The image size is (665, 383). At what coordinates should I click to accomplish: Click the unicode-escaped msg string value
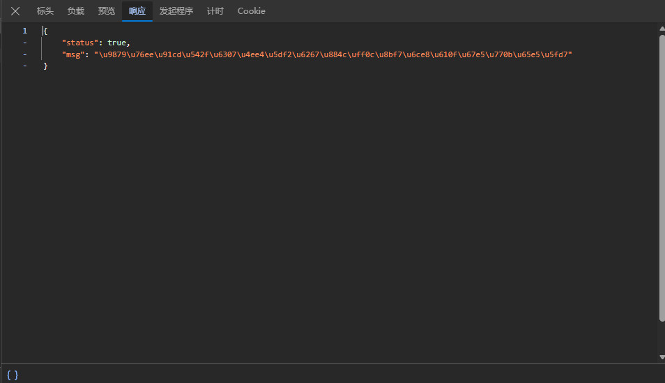333,54
